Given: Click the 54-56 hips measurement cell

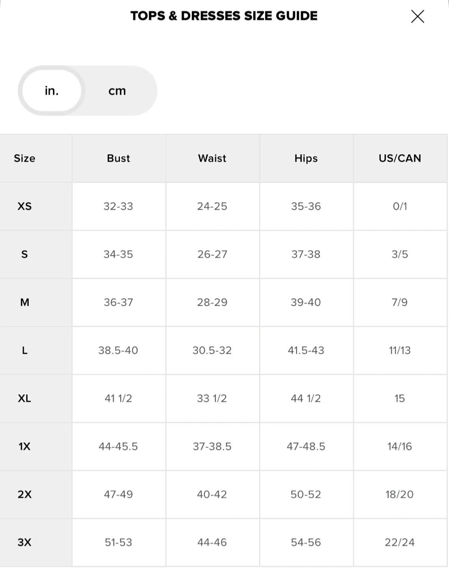Looking at the screenshot, I should (306, 542).
